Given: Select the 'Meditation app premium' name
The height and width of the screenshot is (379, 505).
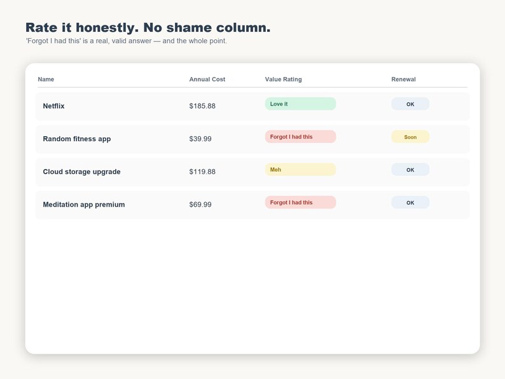Looking at the screenshot, I should tap(84, 205).
